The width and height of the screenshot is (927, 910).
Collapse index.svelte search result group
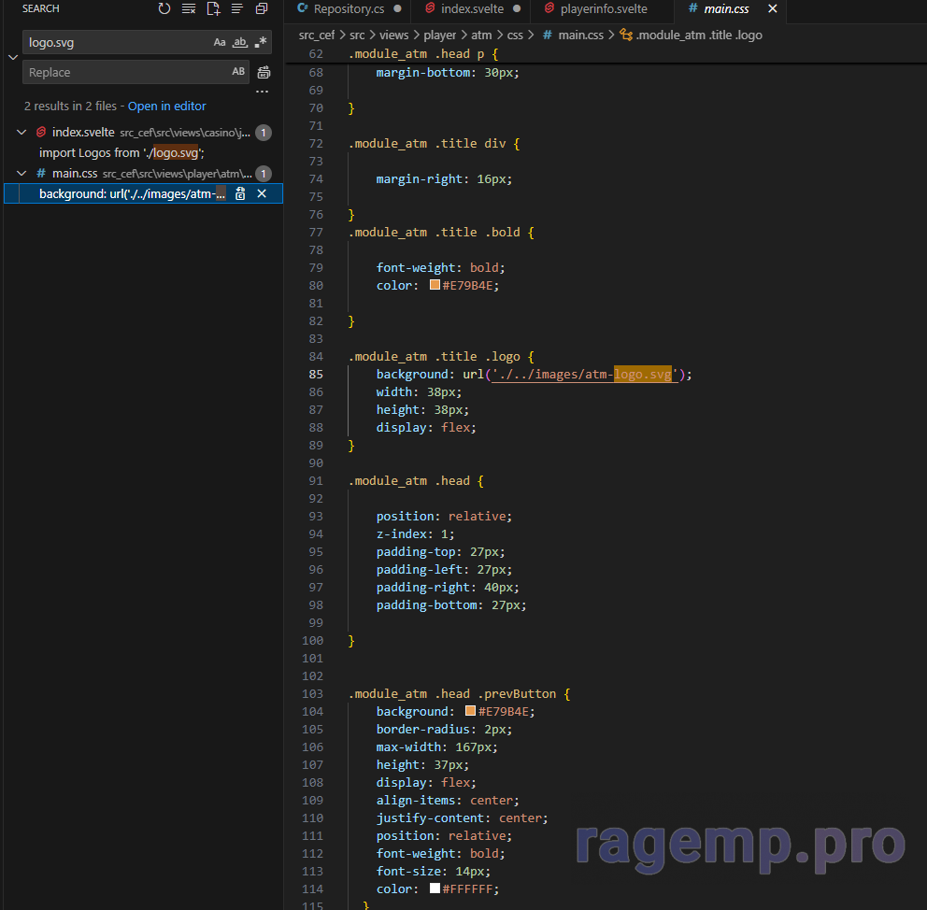pos(21,133)
